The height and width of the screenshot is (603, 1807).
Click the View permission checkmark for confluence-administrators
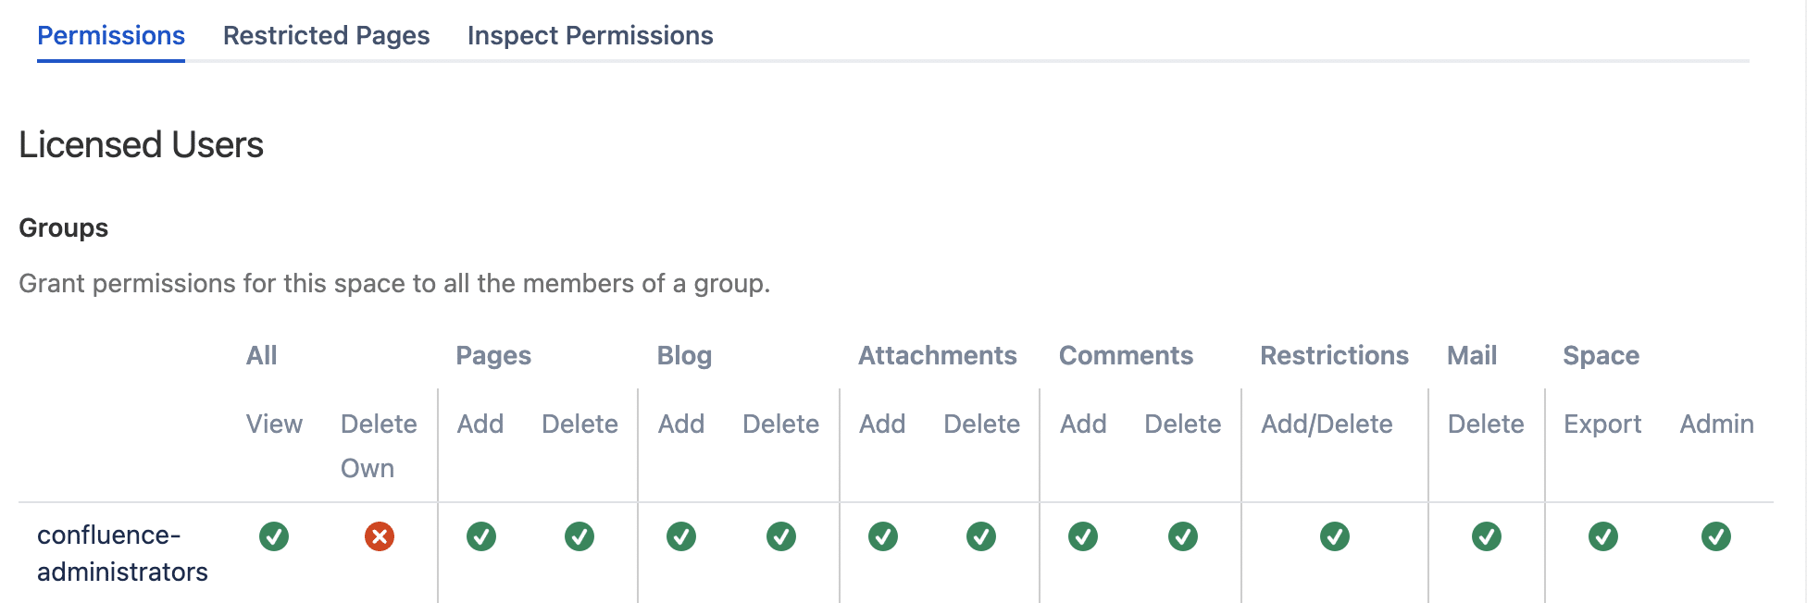[x=274, y=536]
